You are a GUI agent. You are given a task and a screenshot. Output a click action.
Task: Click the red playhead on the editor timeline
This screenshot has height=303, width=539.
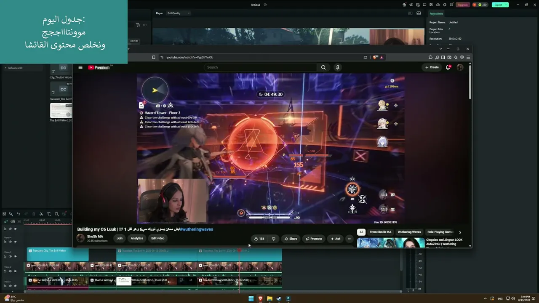pyautogui.click(x=239, y=250)
